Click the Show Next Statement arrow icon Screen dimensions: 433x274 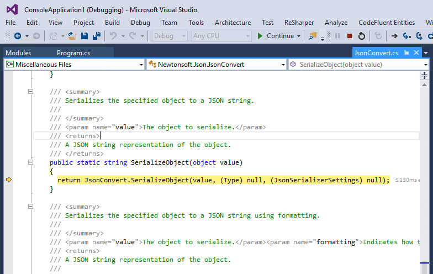(x=394, y=36)
